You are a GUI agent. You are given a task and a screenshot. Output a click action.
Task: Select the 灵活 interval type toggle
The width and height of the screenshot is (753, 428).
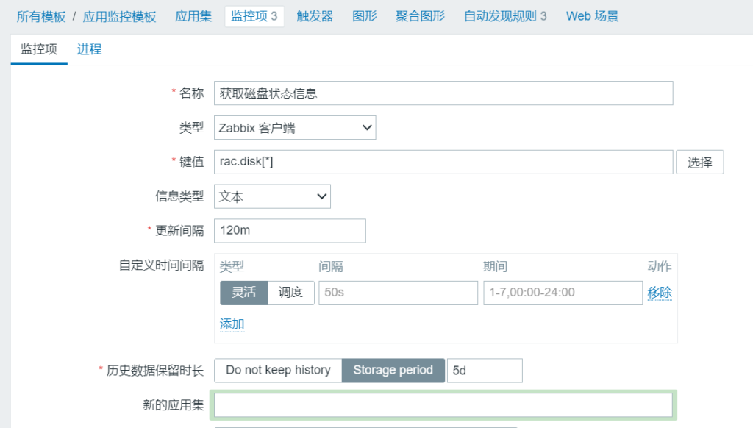pyautogui.click(x=243, y=292)
